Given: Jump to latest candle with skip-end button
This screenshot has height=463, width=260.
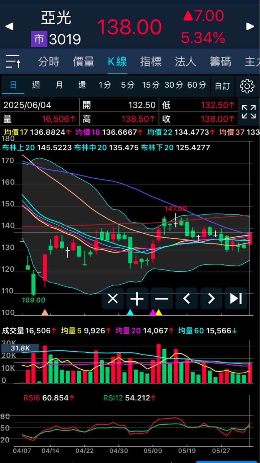Looking at the screenshot, I should click(x=236, y=299).
